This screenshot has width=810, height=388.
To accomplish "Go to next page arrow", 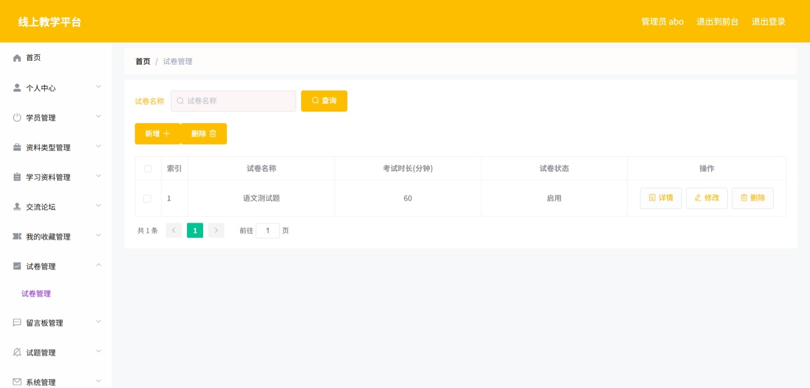I will pyautogui.click(x=216, y=230).
